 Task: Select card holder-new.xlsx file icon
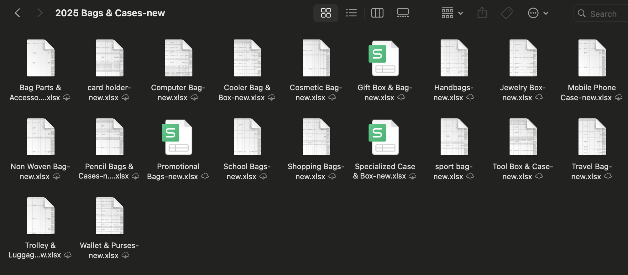[x=110, y=58]
